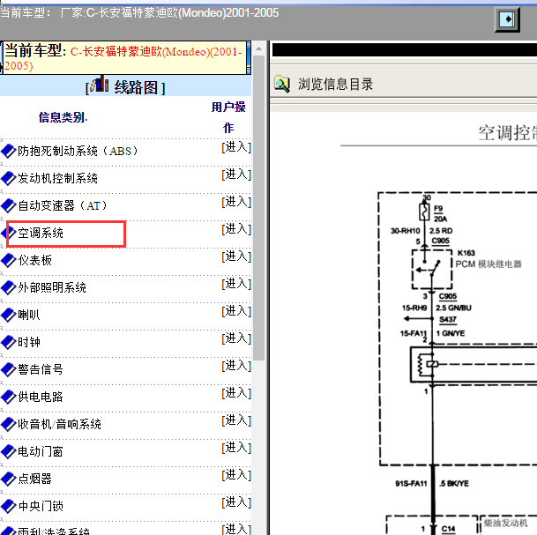Image resolution: width=537 pixels, height=535 pixels.
Task: Click the book icon beside 警告信号
Action: click(9, 369)
